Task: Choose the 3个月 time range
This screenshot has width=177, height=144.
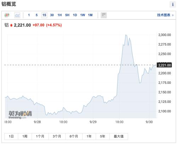Action: point(57,136)
